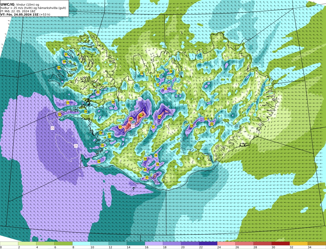This screenshot has width=326, height=249.
Task: Pick the 10–12 m/s light teal legend swatch
Action: point(99,243)
